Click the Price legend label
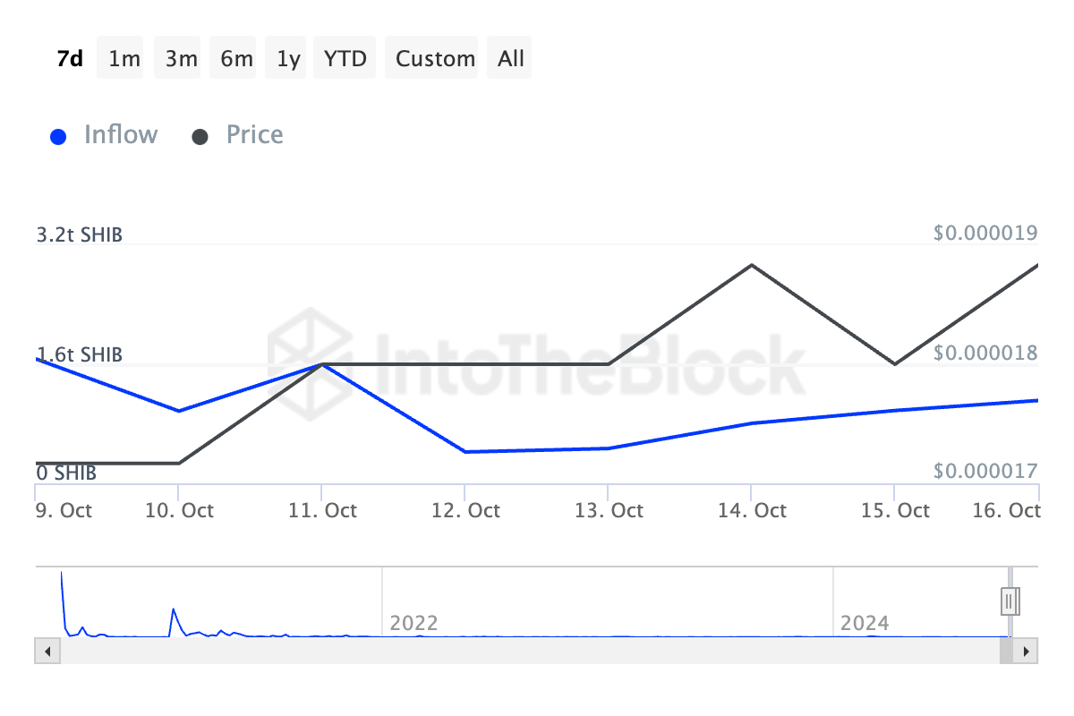Viewport: 1074px width, 716px height. point(254,135)
